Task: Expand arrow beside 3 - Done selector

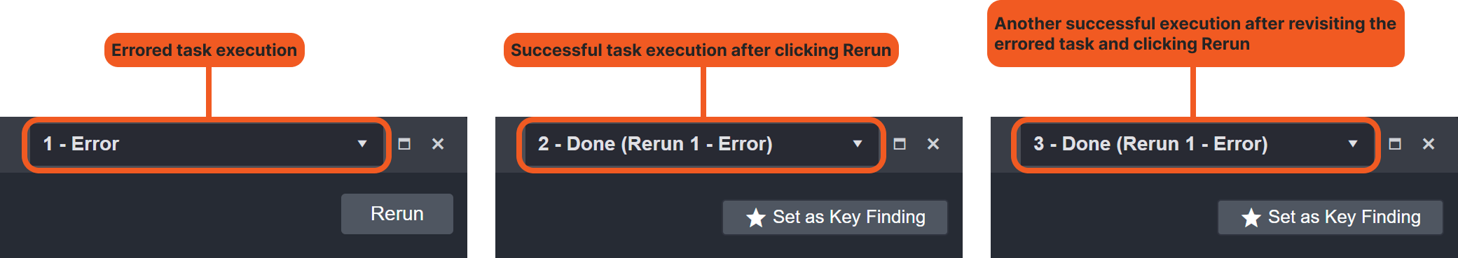Action: click(x=1353, y=144)
